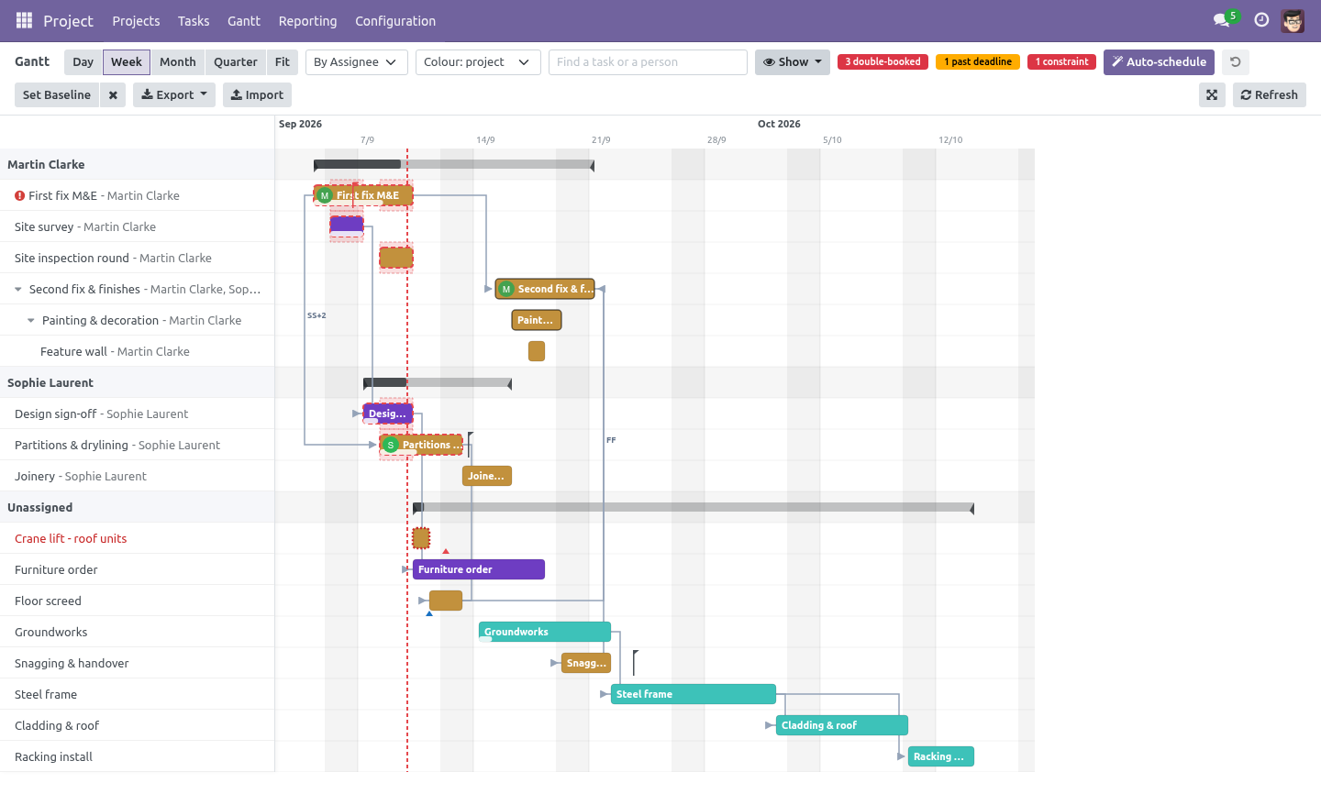The height and width of the screenshot is (794, 1321).
Task: Toggle fullscreen with the expand icon
Action: (1212, 95)
